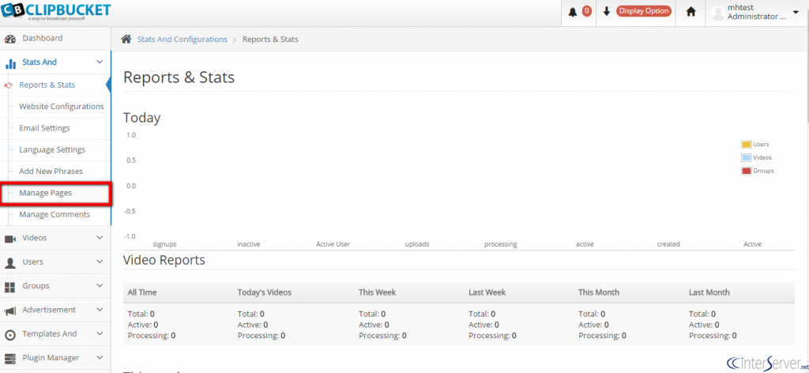The width and height of the screenshot is (809, 373).
Task: Open Manage Comments
Action: click(x=55, y=215)
